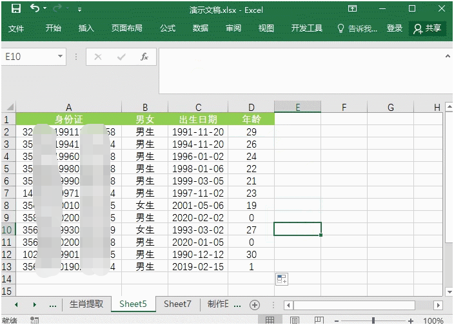Image resolution: width=454 pixels, height=325 pixels.
Task: Open the 数据 ribbon tab
Action: (201, 28)
